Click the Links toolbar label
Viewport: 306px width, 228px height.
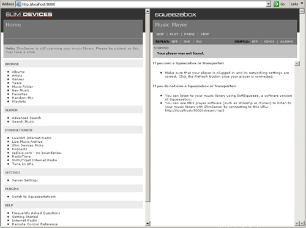click(294, 4)
